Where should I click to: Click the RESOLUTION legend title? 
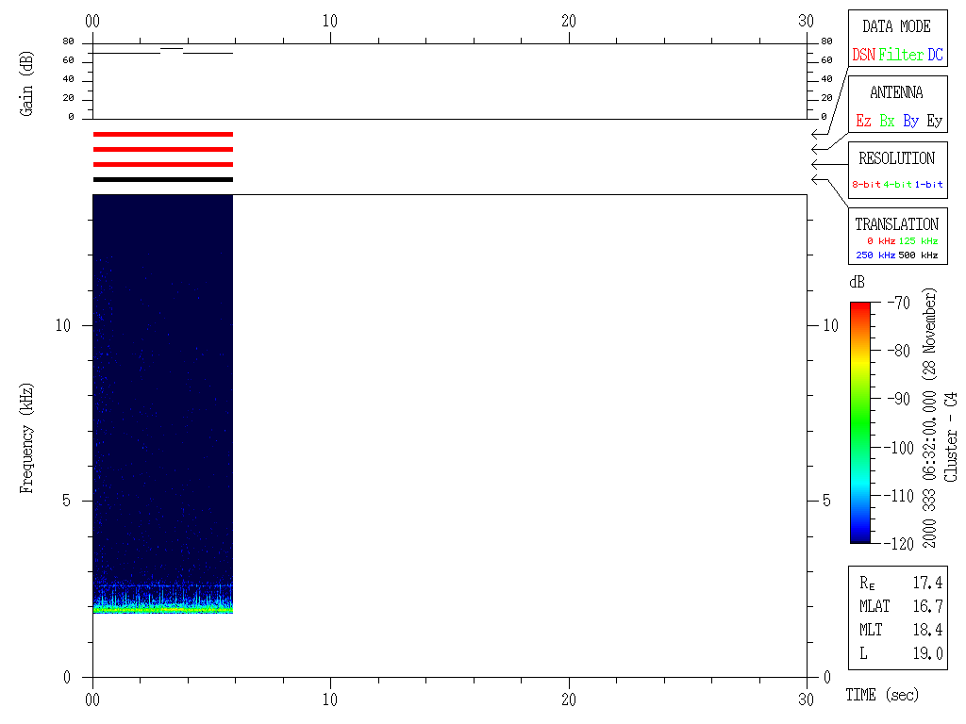[896, 158]
